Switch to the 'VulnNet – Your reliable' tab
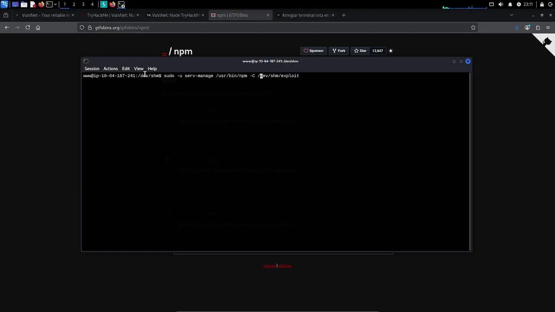Viewport: 555px width, 312px height. [45, 15]
